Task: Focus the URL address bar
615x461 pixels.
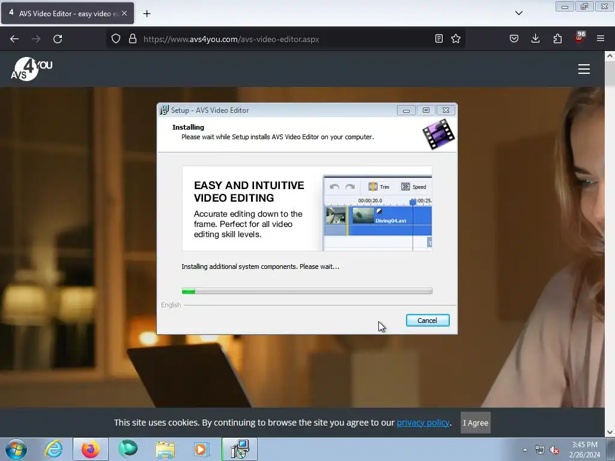Action: (286, 39)
